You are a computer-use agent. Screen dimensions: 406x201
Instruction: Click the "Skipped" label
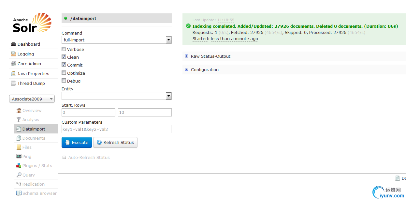click(x=293, y=32)
